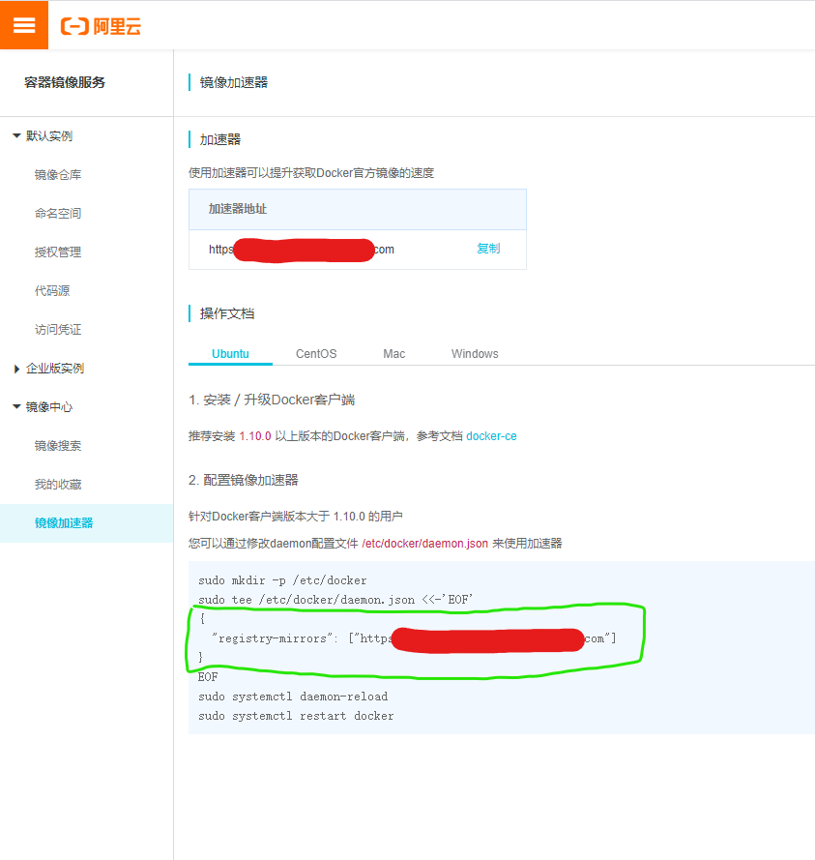Open 我的收藏 in sidebar
Viewport: 815px width, 860px height.
point(58,485)
